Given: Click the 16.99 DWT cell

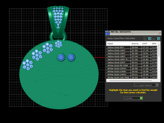Looking at the screenshot, I should coord(146,71).
